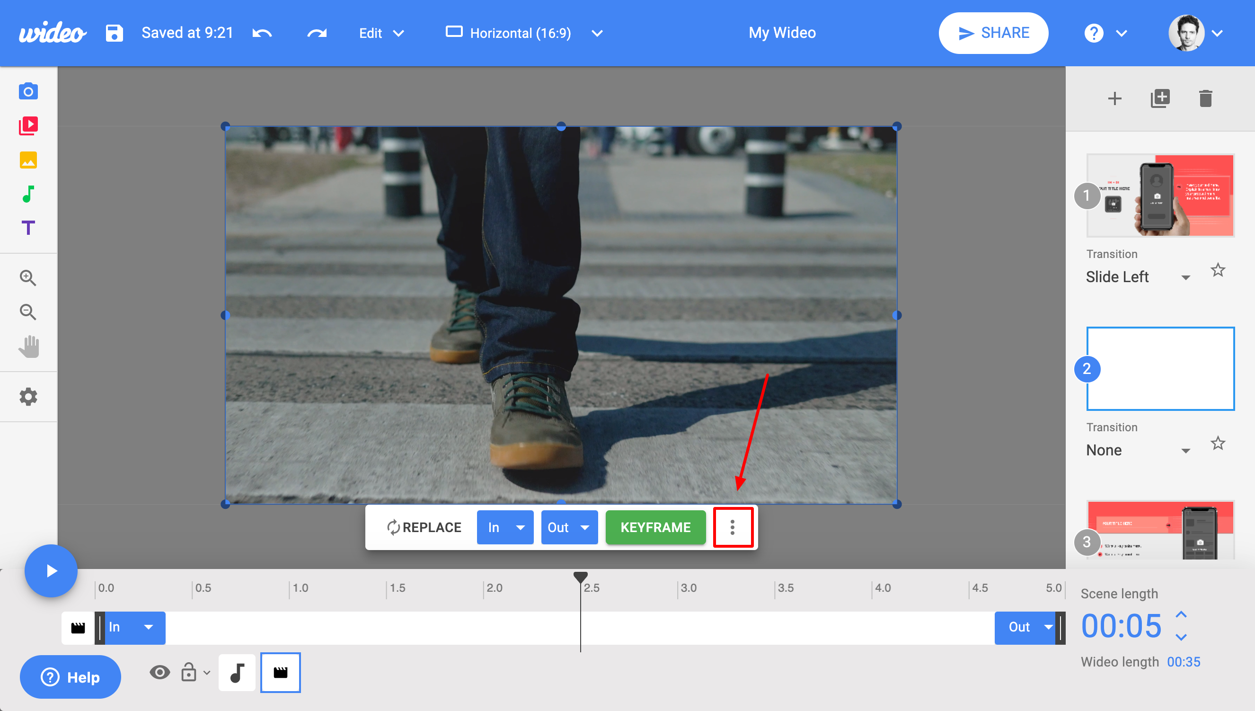Open the video library in the sidebar
This screenshot has height=711, width=1255.
(28, 125)
